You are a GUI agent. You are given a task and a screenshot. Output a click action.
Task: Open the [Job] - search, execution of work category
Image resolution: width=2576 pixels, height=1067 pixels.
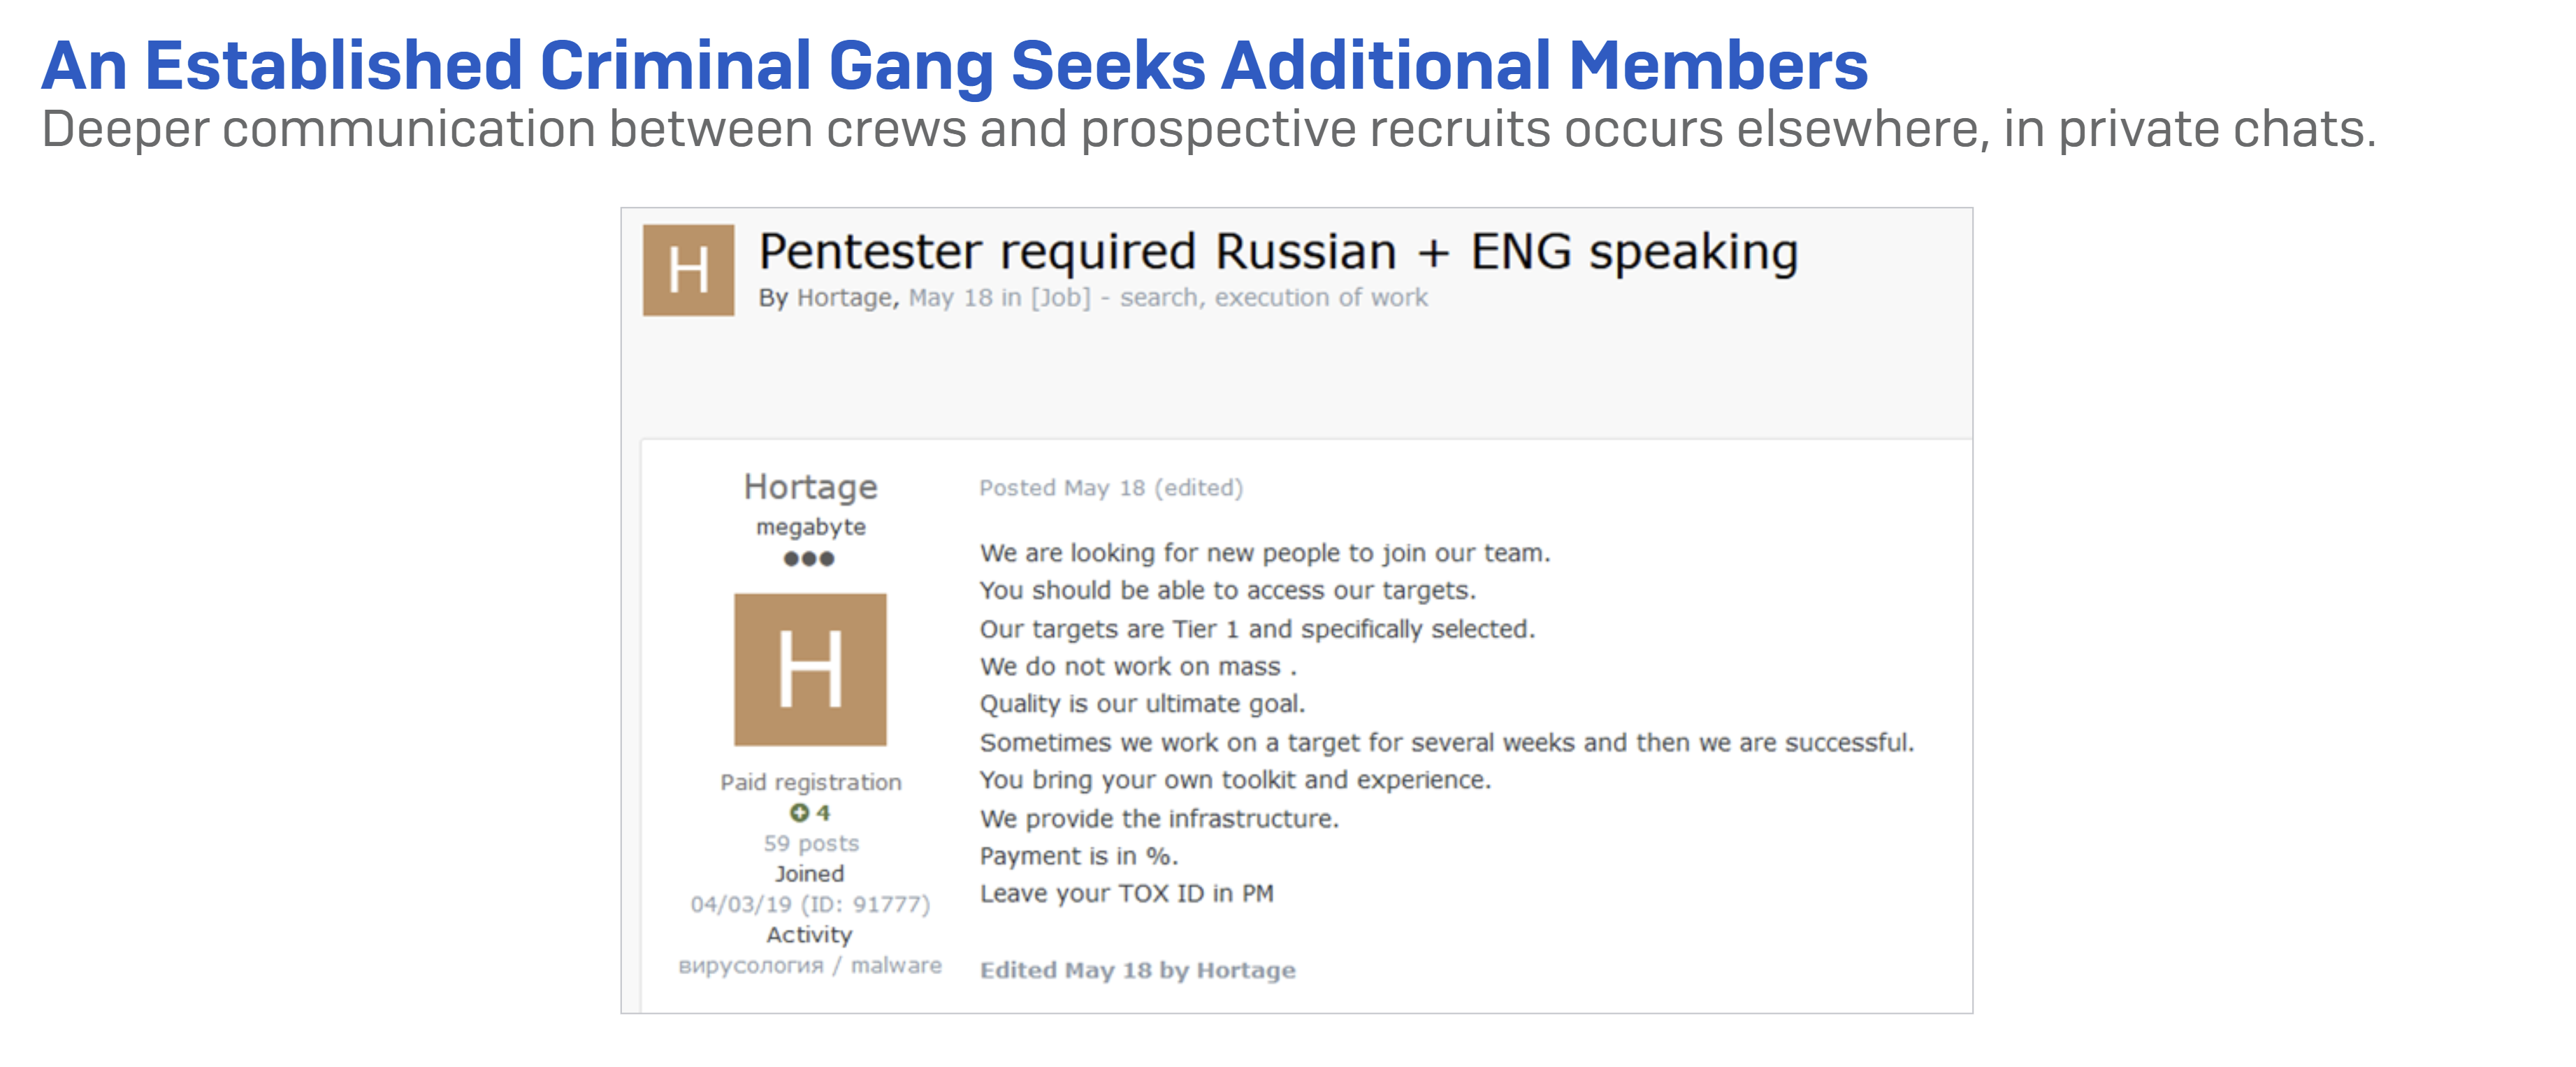click(1230, 298)
